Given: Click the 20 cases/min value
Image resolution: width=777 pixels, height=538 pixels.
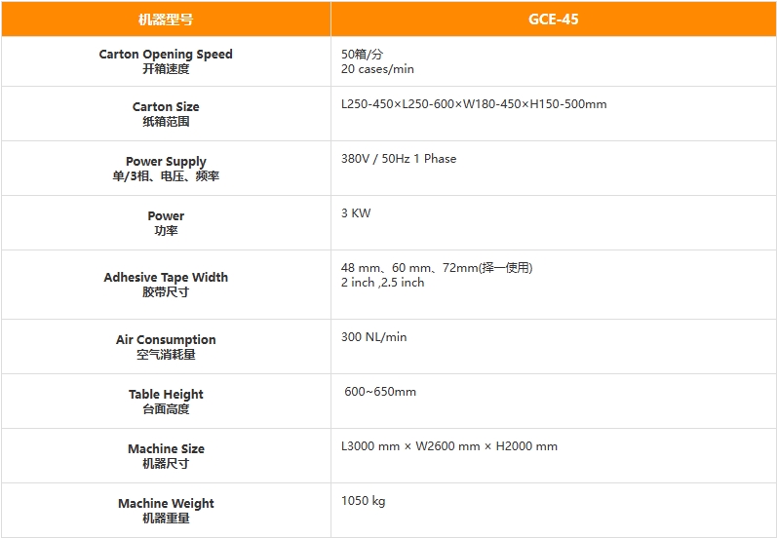Looking at the screenshot, I should pyautogui.click(x=377, y=69).
